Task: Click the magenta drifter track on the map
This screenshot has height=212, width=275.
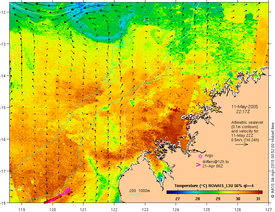Action: click(x=59, y=195)
